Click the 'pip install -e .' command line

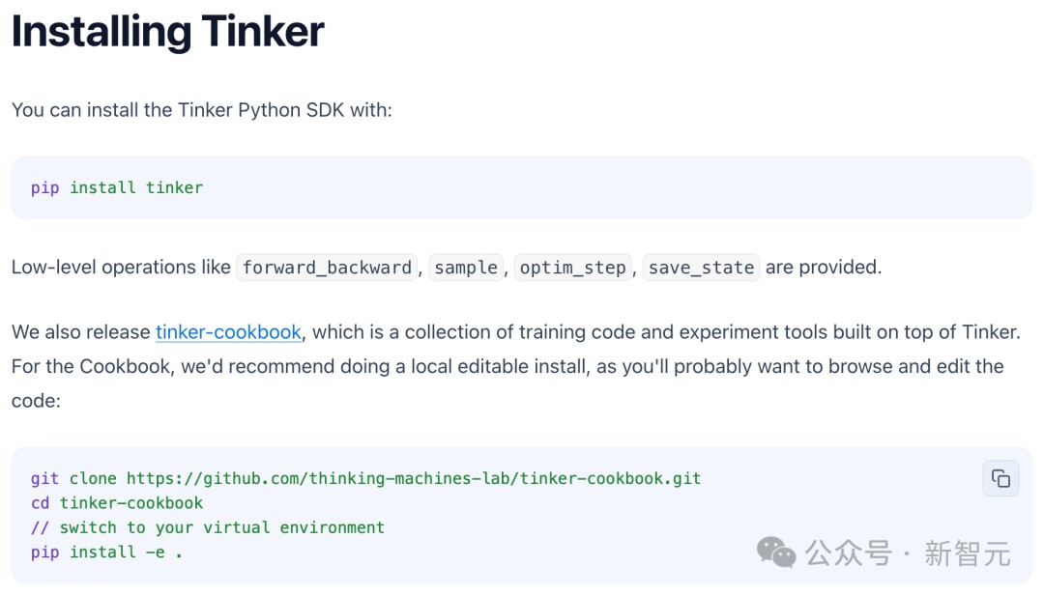click(106, 552)
